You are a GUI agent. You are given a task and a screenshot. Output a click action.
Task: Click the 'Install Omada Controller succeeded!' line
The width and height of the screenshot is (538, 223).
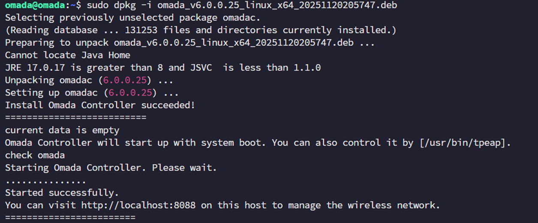(x=100, y=105)
